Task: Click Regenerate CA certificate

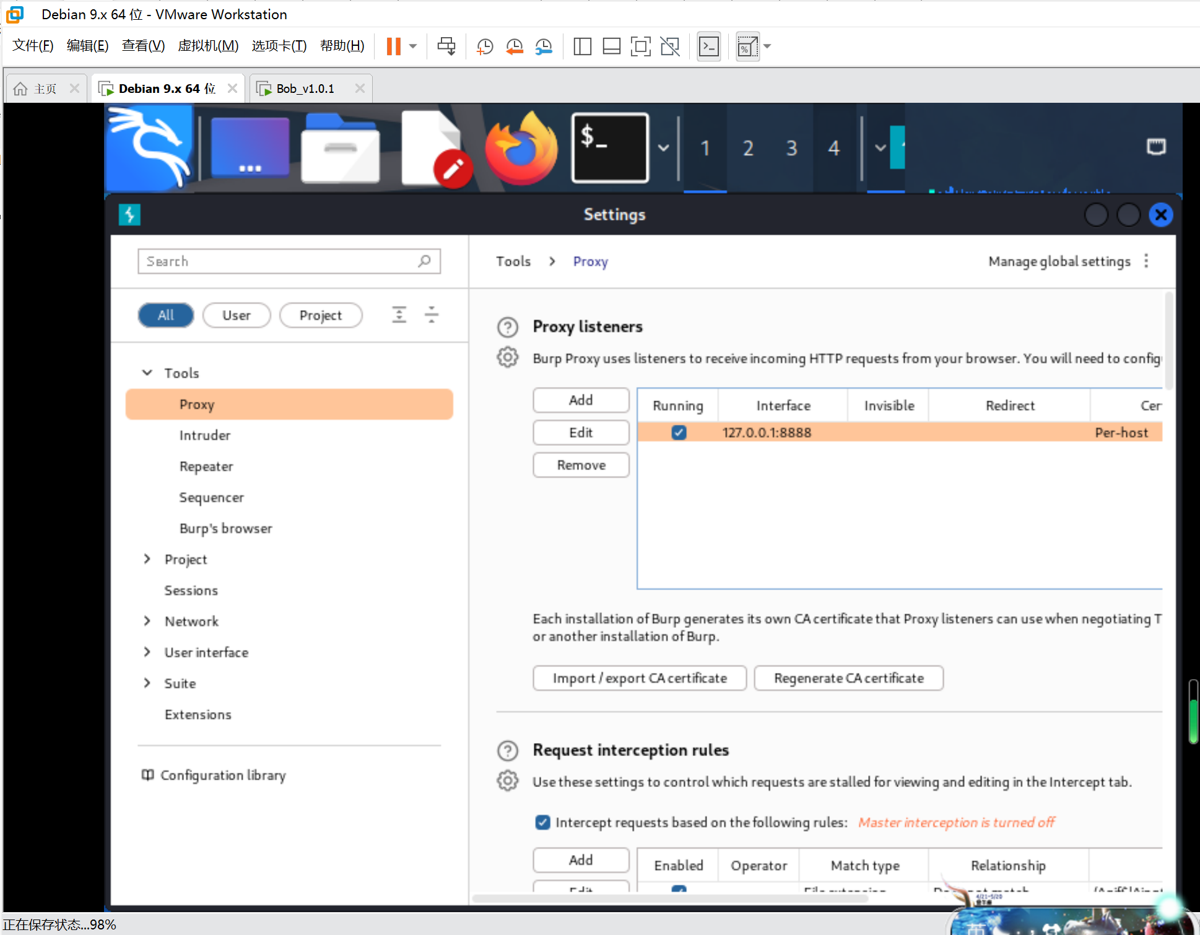Action: 848,678
